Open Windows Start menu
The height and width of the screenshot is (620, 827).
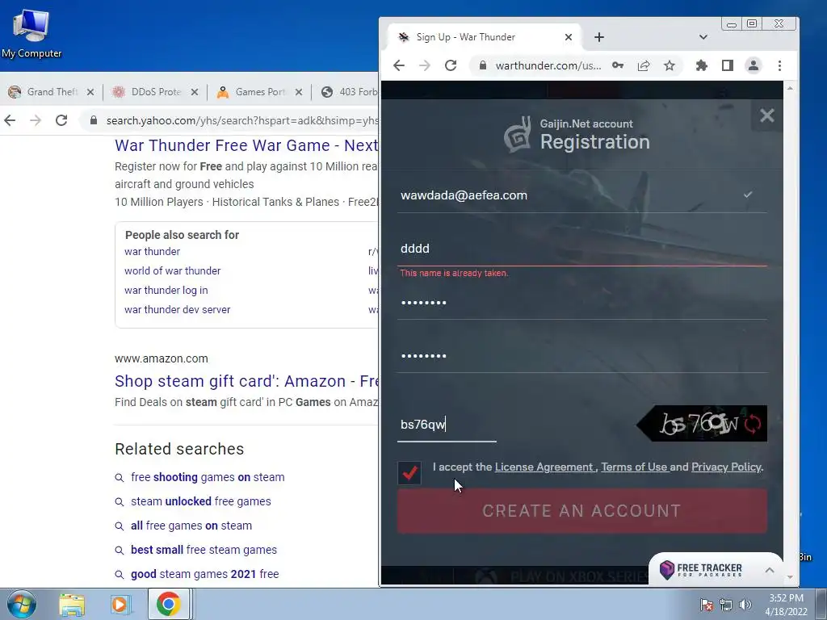click(x=21, y=604)
